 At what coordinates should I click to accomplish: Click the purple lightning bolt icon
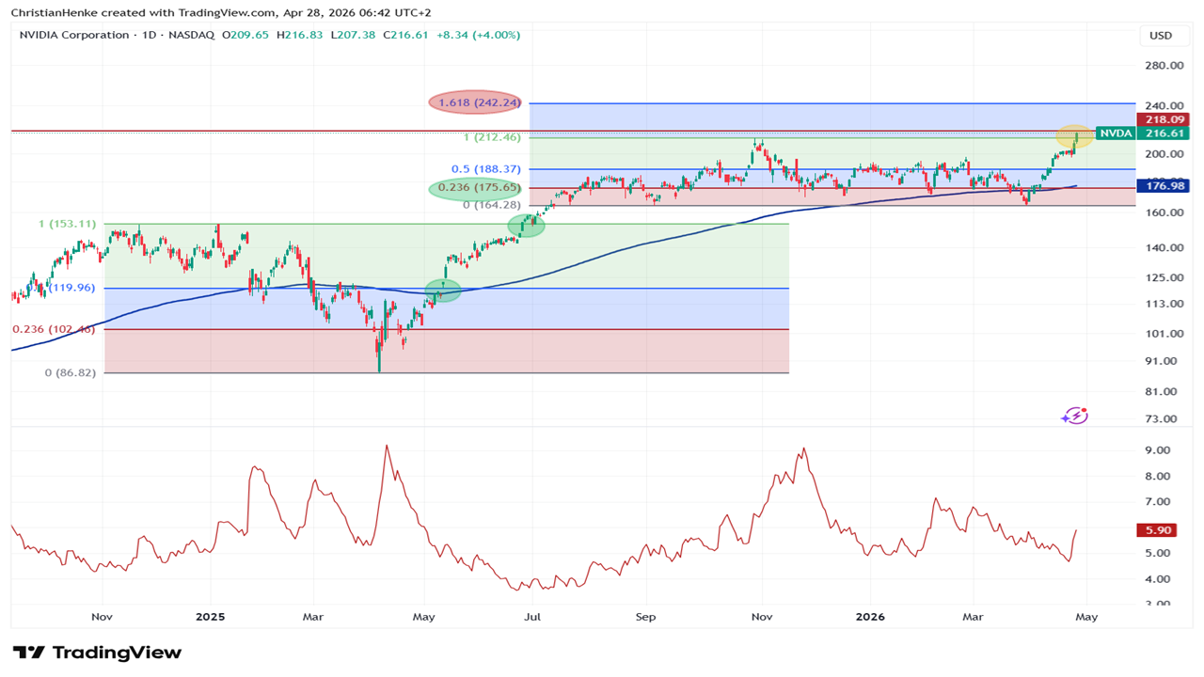[x=1075, y=416]
